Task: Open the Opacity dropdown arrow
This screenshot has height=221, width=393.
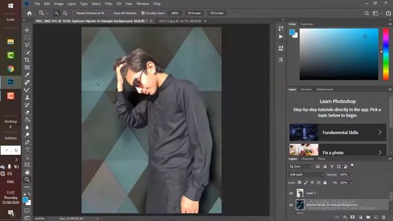Action: point(351,174)
